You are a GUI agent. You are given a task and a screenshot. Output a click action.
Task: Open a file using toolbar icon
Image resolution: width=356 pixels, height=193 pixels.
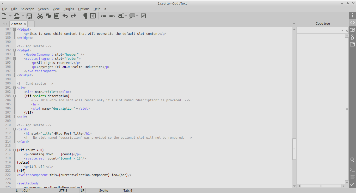17,16
